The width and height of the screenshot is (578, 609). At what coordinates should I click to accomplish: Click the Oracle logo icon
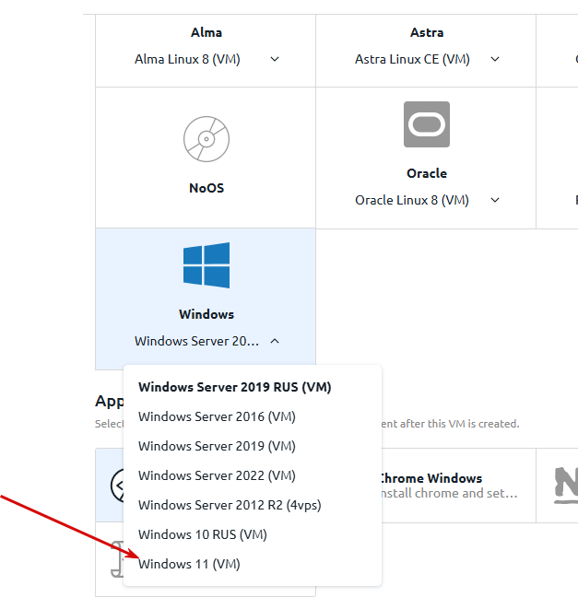coord(427,124)
